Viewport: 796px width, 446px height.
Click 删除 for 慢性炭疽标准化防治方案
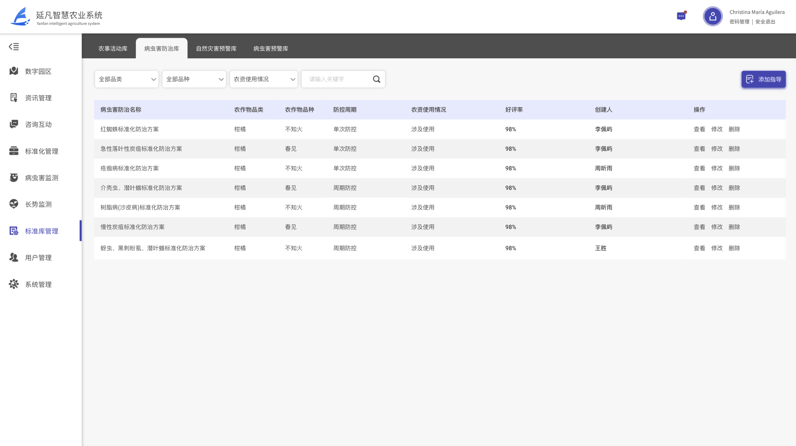(x=734, y=227)
